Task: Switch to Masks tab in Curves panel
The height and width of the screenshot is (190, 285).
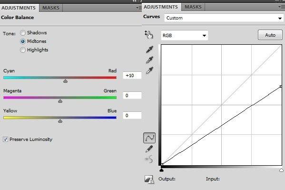Action: [193, 7]
